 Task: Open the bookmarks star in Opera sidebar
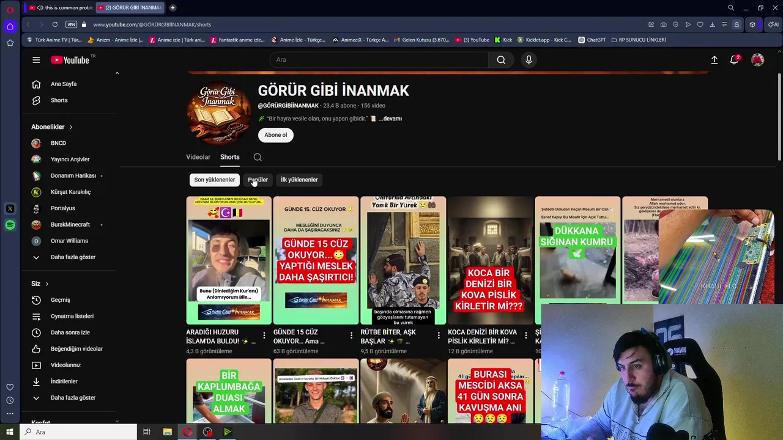point(10,43)
